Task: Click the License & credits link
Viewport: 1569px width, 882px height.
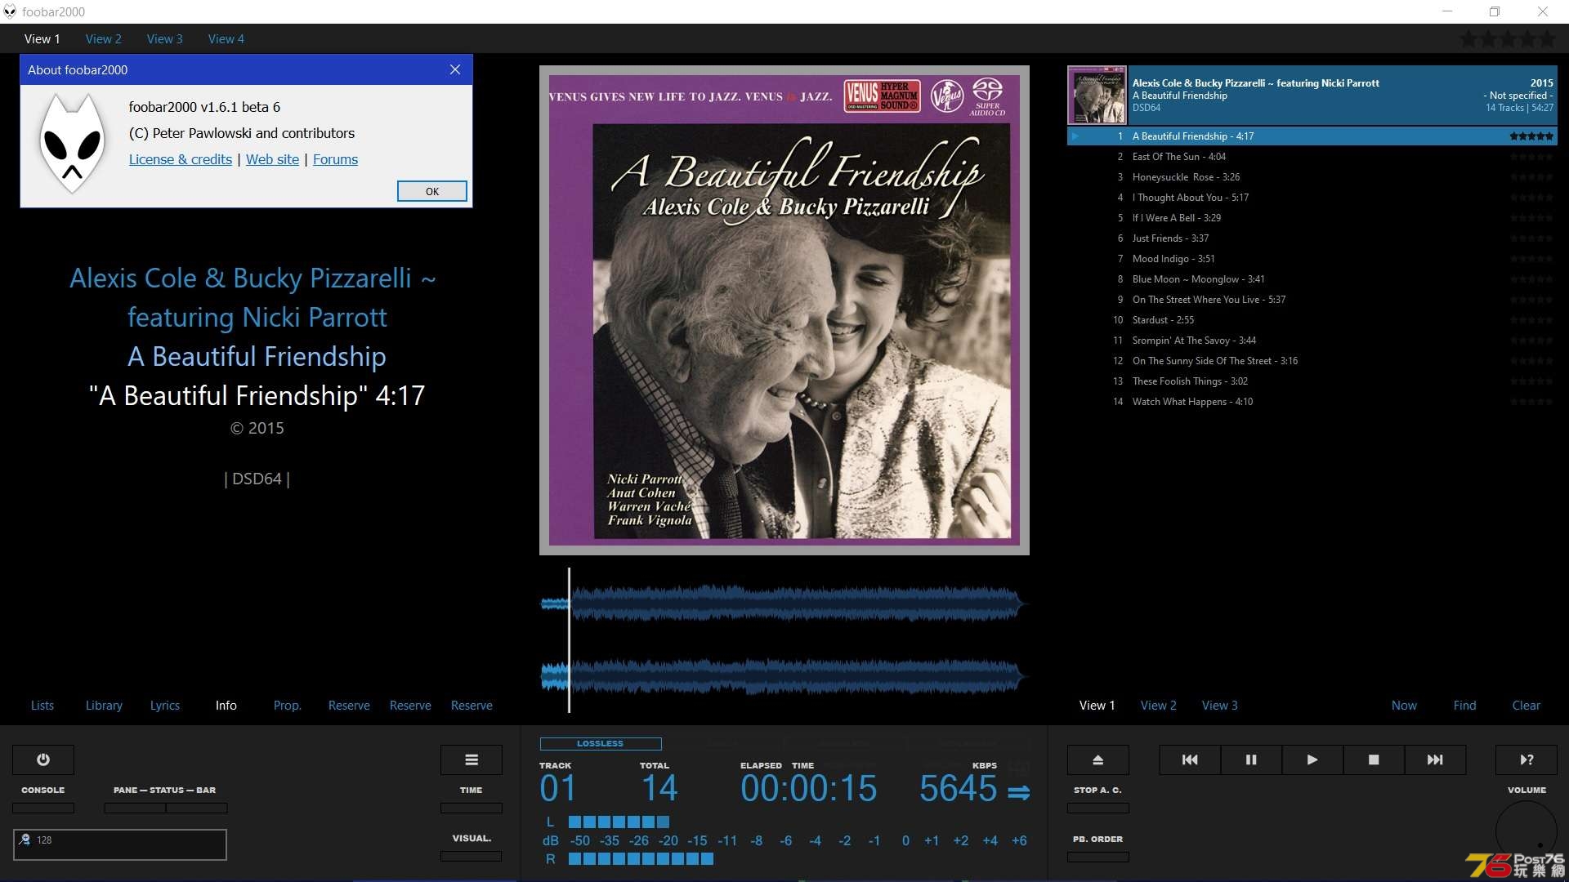Action: pos(178,159)
